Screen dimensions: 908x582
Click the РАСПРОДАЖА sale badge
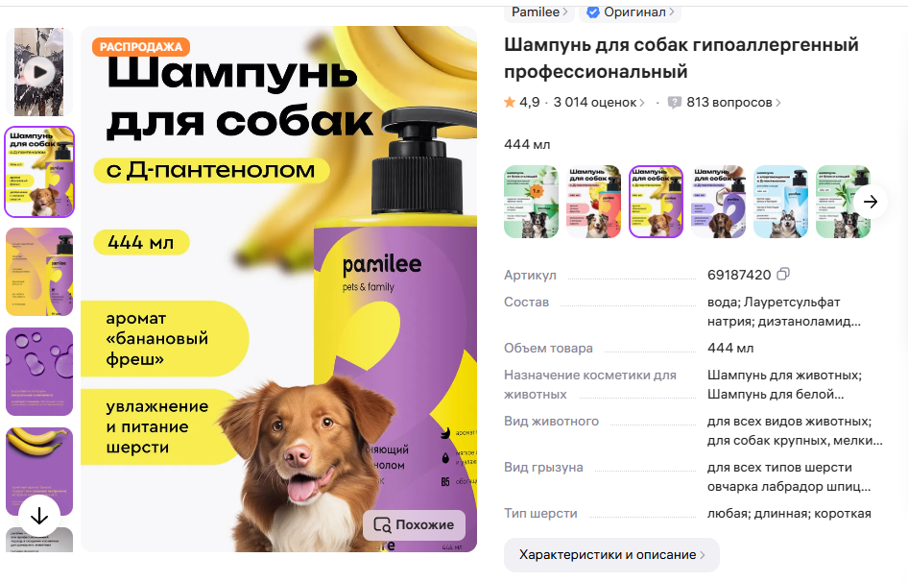pyautogui.click(x=141, y=47)
